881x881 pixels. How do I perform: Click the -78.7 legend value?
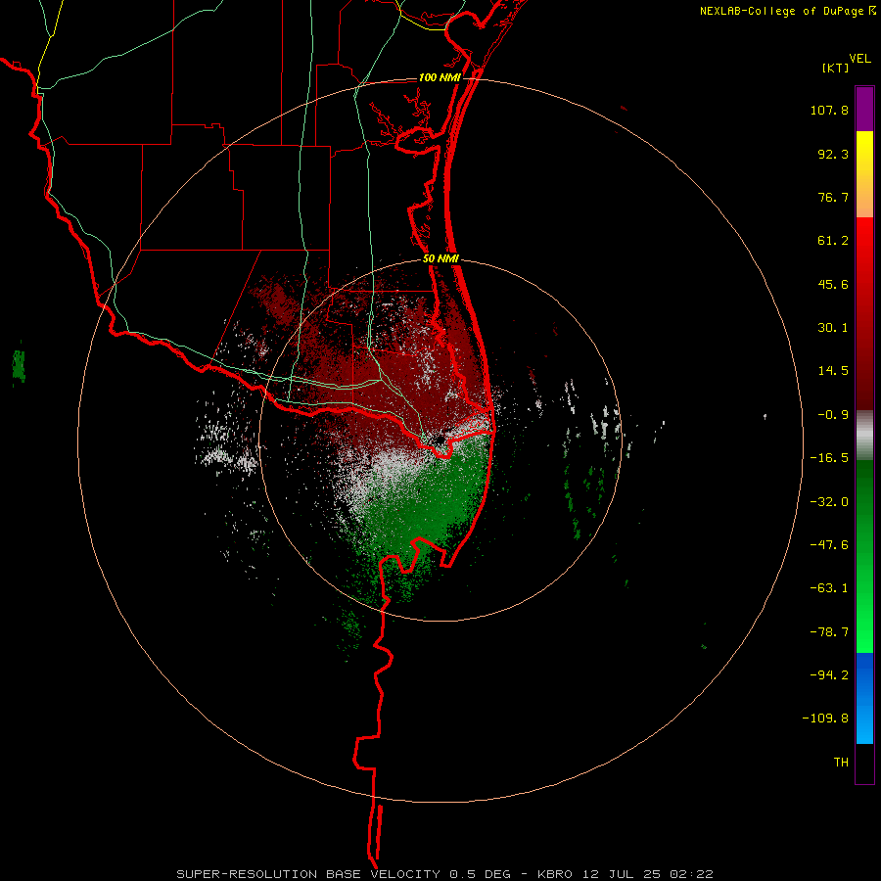829,632
